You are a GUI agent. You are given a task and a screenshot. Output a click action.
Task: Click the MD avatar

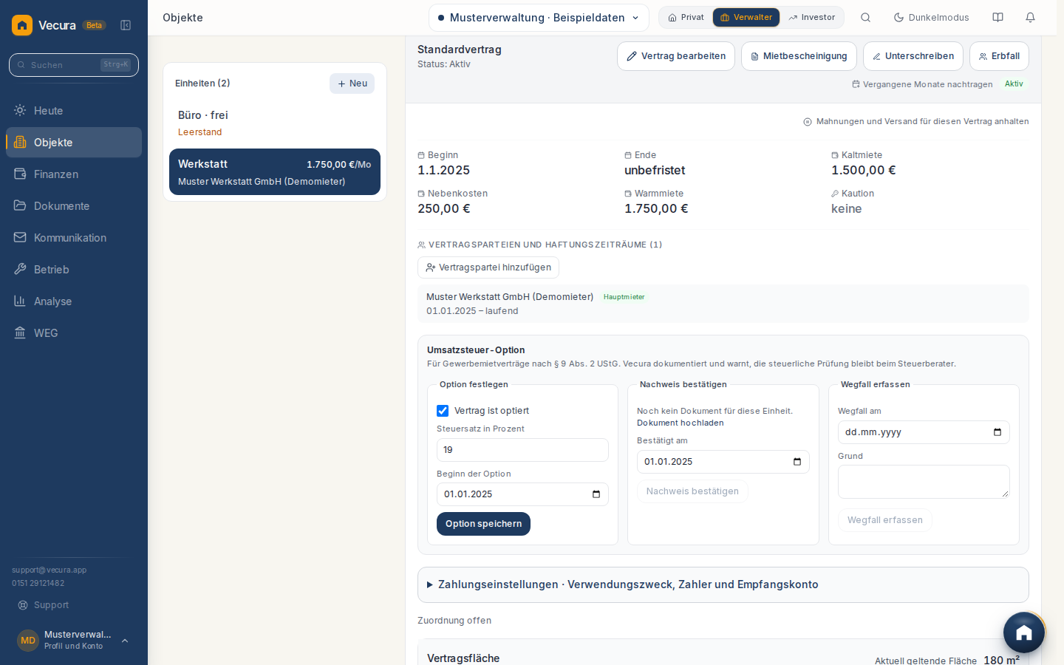coord(28,641)
